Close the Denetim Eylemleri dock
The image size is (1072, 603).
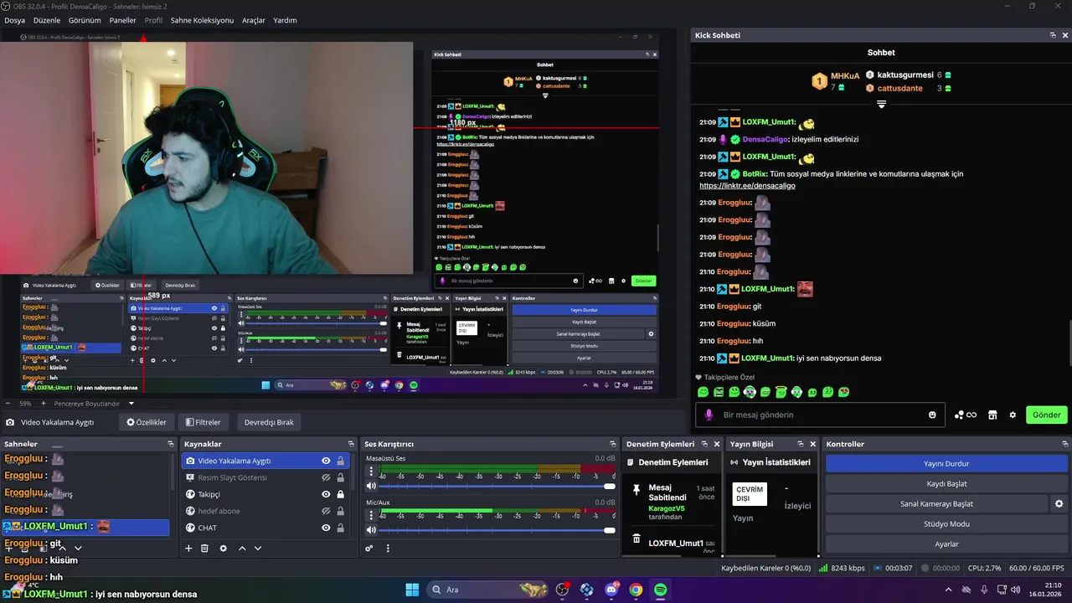coord(716,444)
